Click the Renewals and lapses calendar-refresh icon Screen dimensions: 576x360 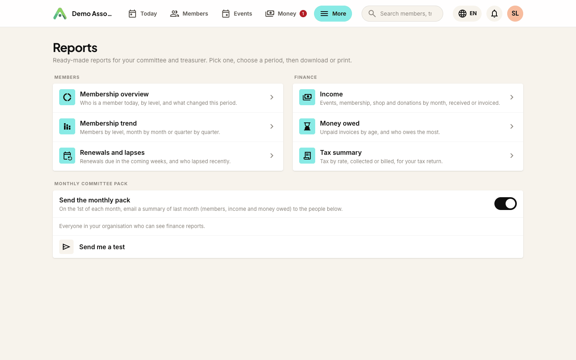(67, 156)
